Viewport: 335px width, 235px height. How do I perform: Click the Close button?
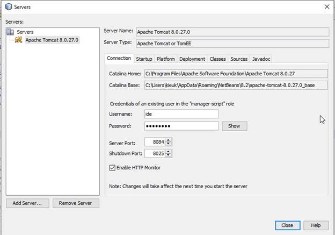(287, 225)
